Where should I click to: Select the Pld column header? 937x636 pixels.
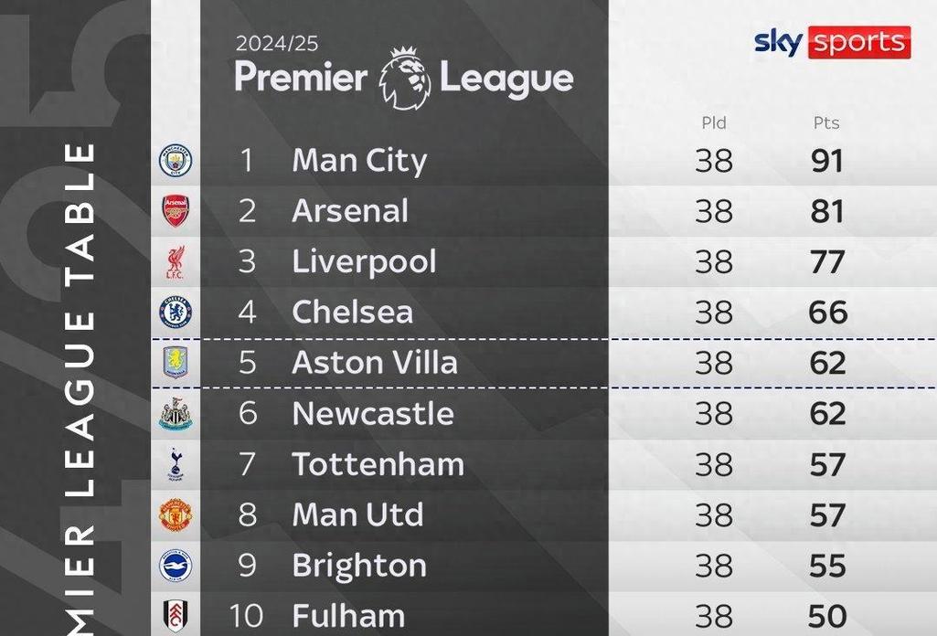pos(714,122)
